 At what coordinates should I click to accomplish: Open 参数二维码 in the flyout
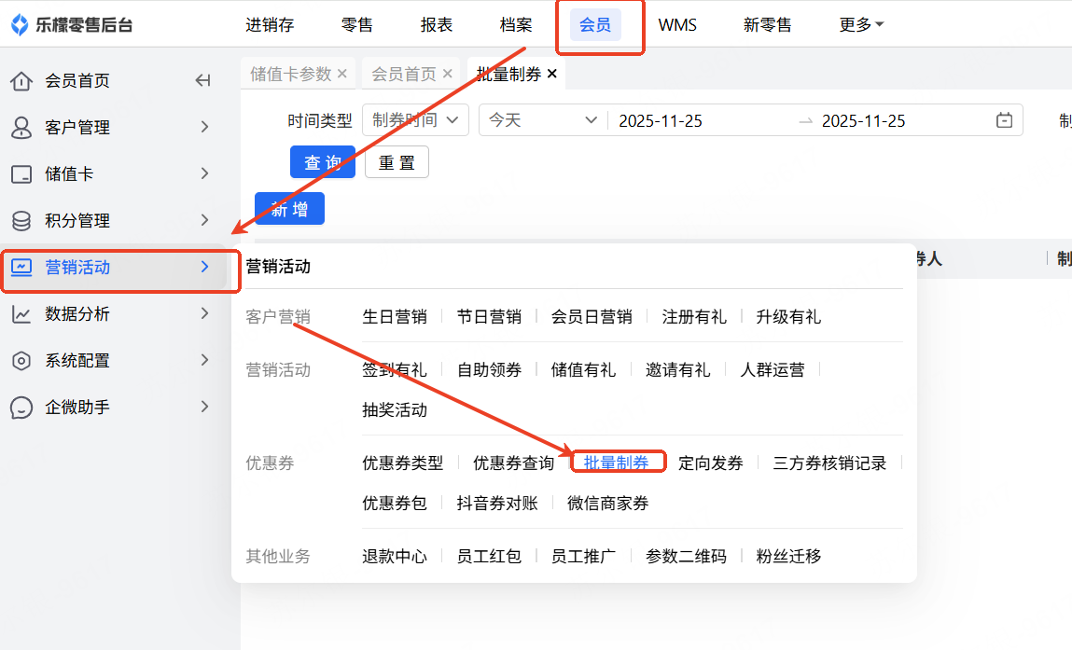tap(686, 556)
